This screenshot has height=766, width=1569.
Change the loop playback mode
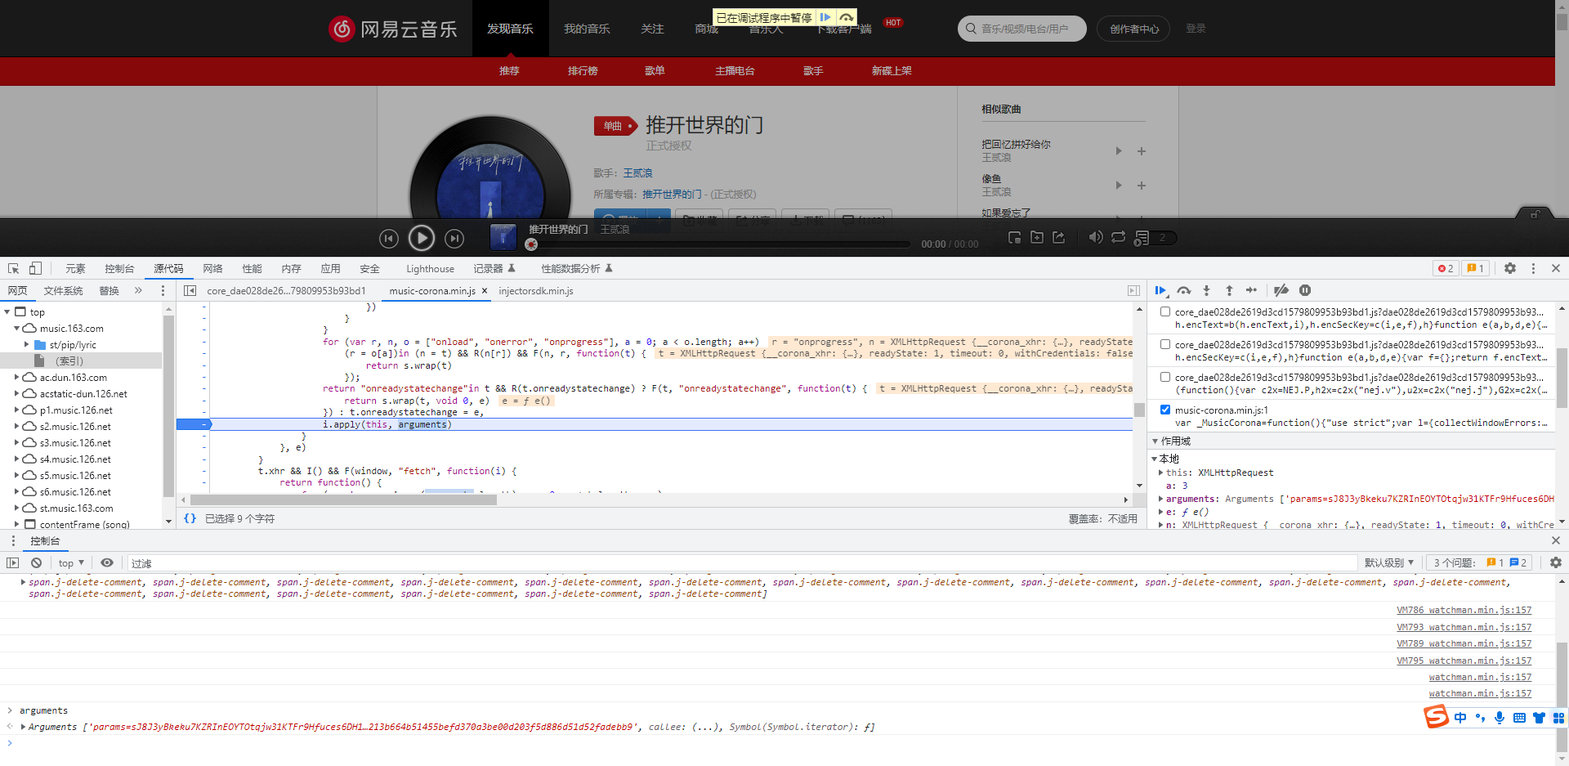(1118, 237)
